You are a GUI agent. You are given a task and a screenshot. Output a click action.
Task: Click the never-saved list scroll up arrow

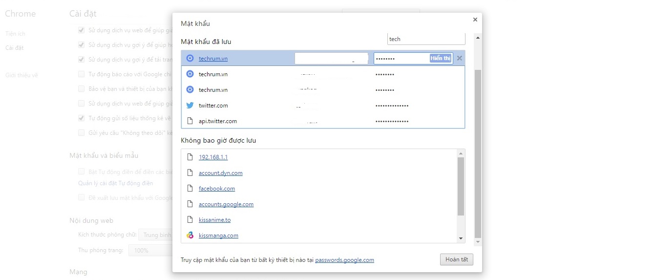pos(461,153)
